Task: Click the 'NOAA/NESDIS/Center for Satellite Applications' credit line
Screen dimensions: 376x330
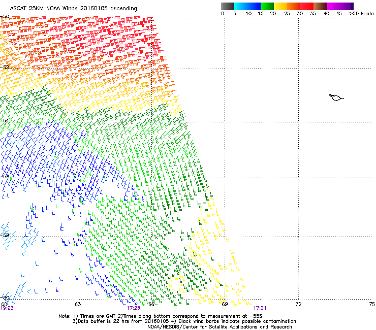Action: click(x=220, y=327)
